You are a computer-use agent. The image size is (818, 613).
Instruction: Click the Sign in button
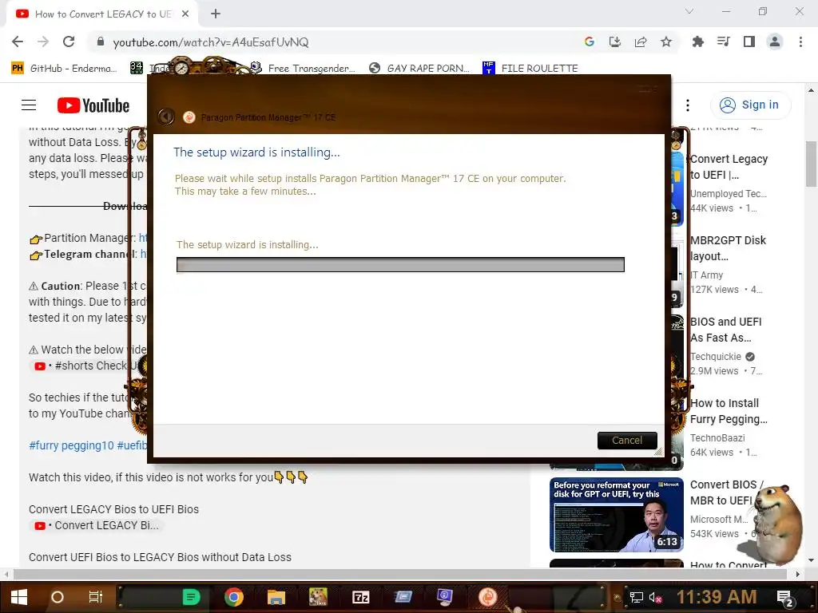[750, 105]
